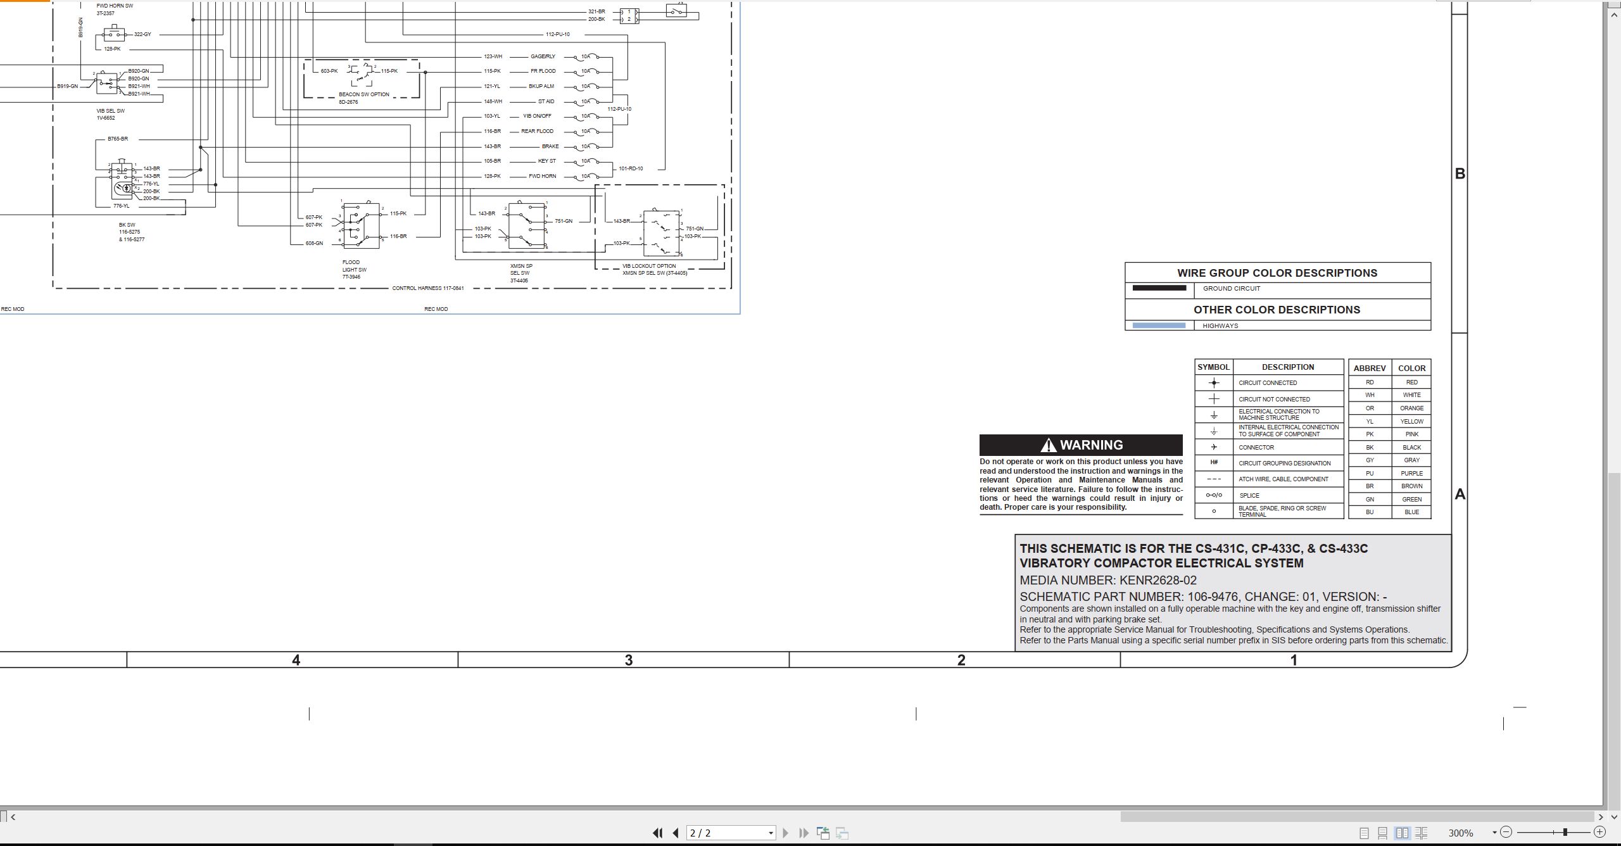
Task: Click the VIB SEL SW label
Action: point(111,111)
